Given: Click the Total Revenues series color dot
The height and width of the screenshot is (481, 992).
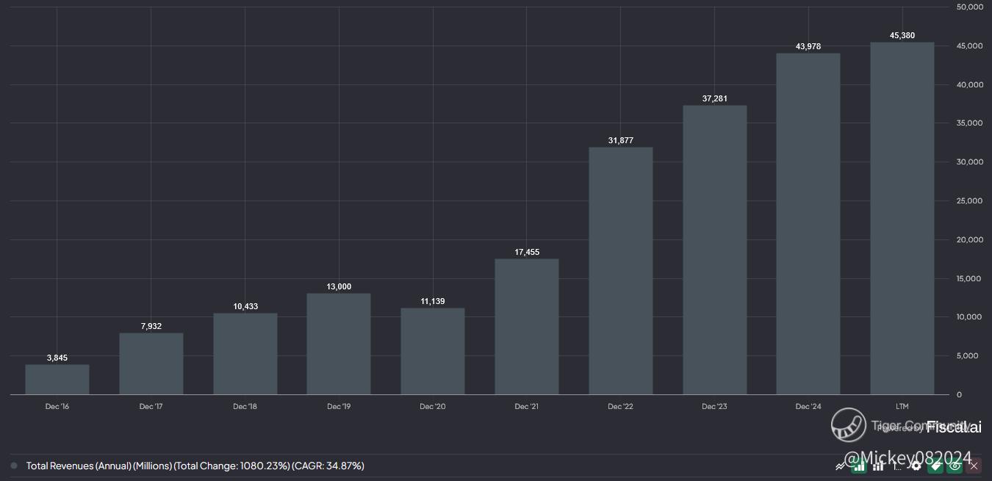Looking at the screenshot, I should coord(14,466).
